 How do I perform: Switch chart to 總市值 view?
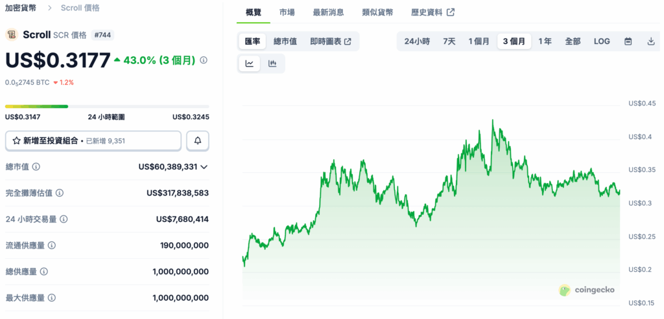(x=285, y=41)
